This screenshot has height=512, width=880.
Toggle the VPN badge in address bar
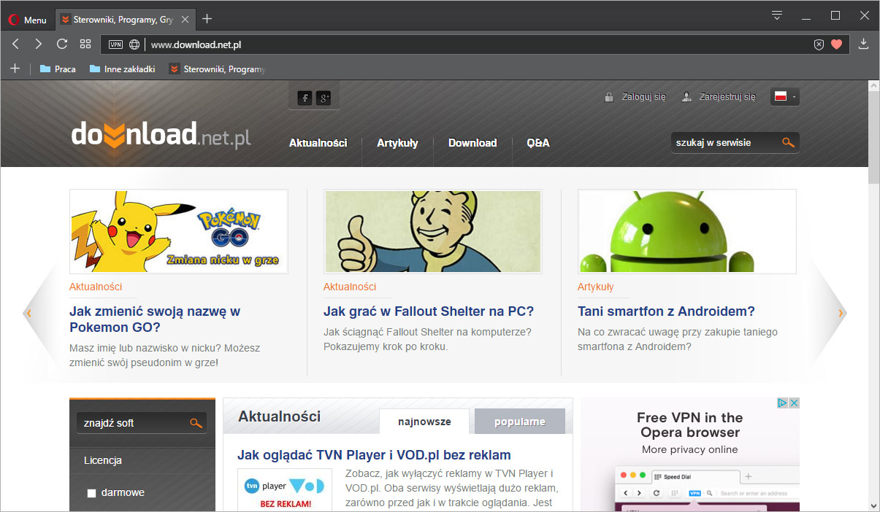[x=115, y=44]
